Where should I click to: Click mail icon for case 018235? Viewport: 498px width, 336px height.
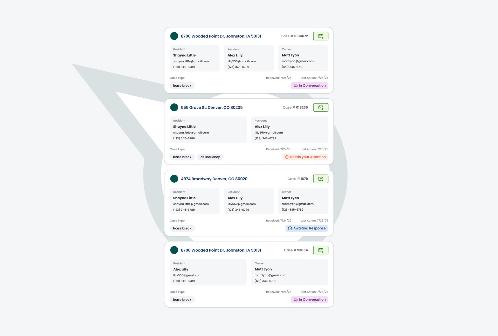[321, 108]
